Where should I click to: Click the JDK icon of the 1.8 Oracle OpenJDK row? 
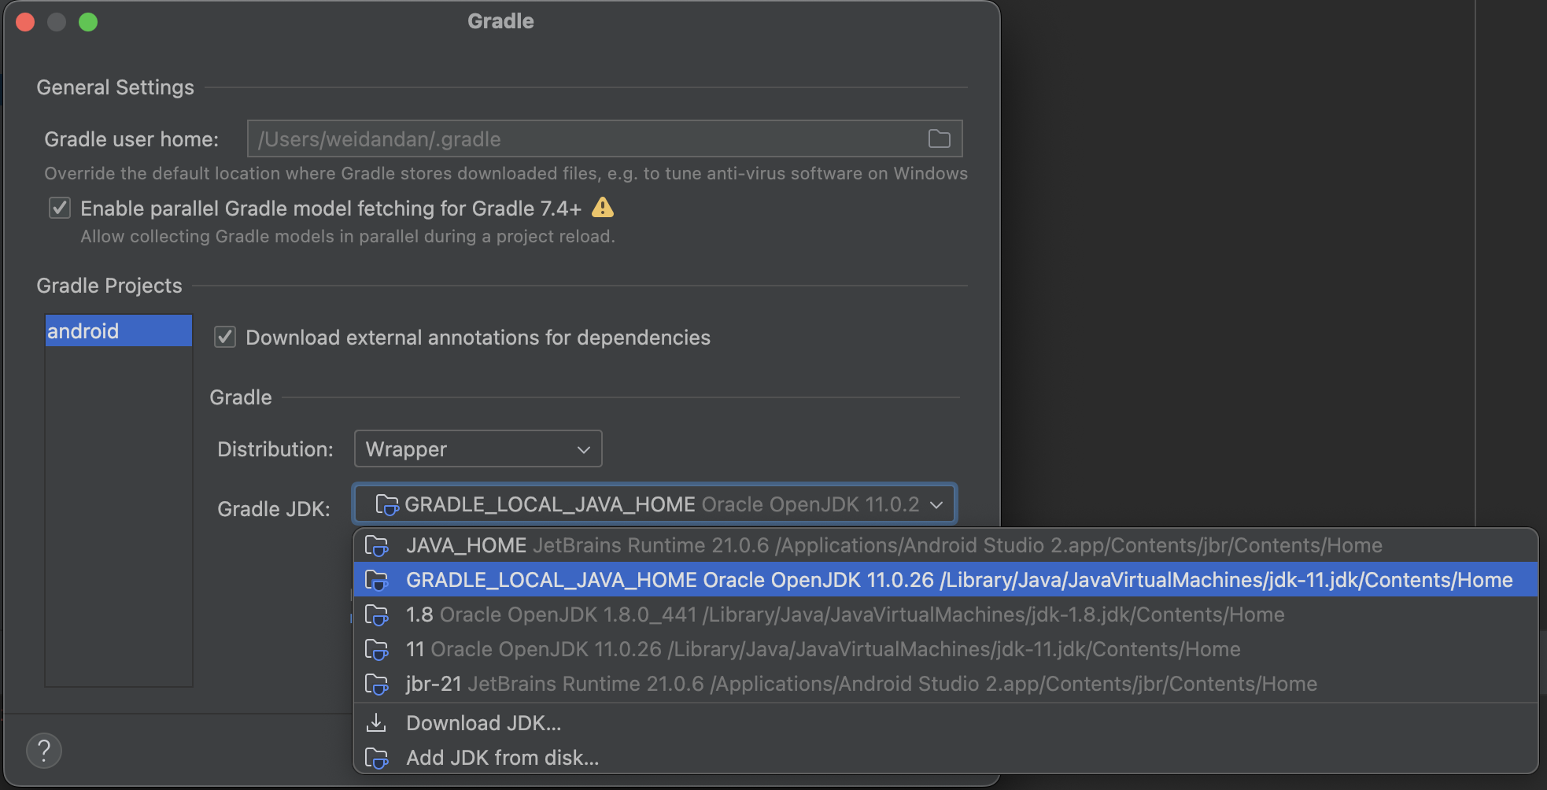point(377,615)
